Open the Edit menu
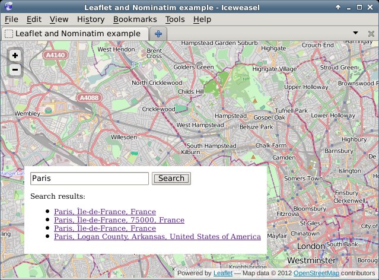This screenshot has width=379, height=280. 34,20
